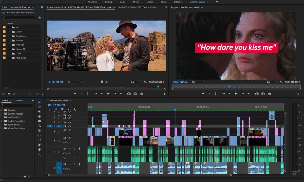Mute Audio 1 track with M
304x182 pixels.
click(x=69, y=149)
